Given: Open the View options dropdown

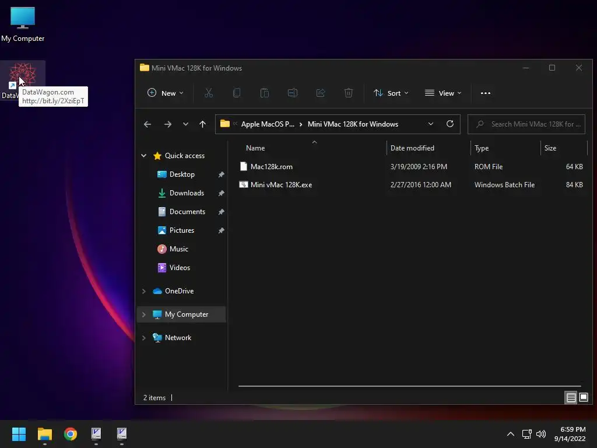Looking at the screenshot, I should point(443,93).
